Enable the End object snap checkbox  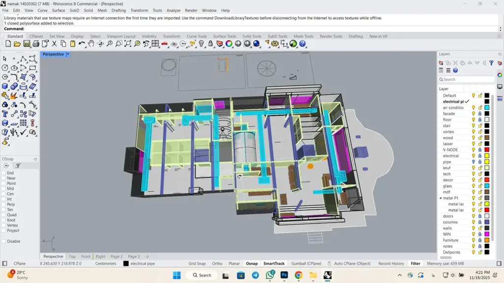click(4, 173)
